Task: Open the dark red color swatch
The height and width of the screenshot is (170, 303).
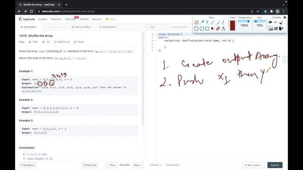Action: pyautogui.click(x=232, y=25)
